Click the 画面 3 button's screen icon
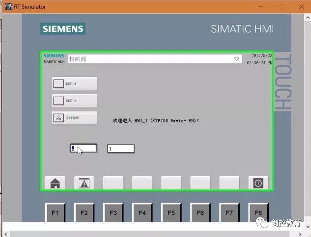Viewport: 311px width, 237px height. coord(58,83)
